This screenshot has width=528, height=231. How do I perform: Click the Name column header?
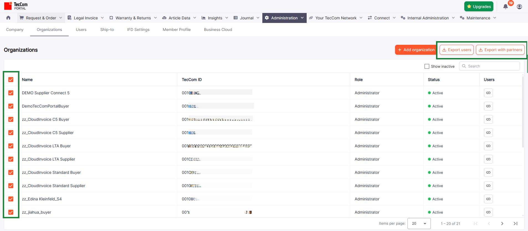[x=27, y=80]
